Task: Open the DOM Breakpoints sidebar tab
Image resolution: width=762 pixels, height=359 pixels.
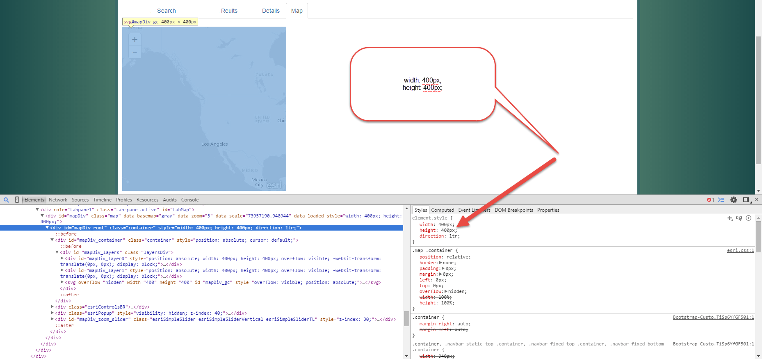Action: point(514,210)
